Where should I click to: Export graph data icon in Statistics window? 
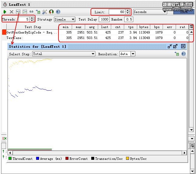pyautogui.click(x=177, y=54)
